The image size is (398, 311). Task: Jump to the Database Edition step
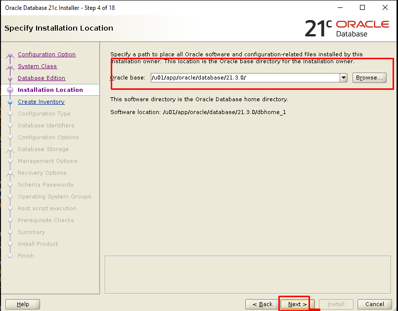pyautogui.click(x=42, y=78)
